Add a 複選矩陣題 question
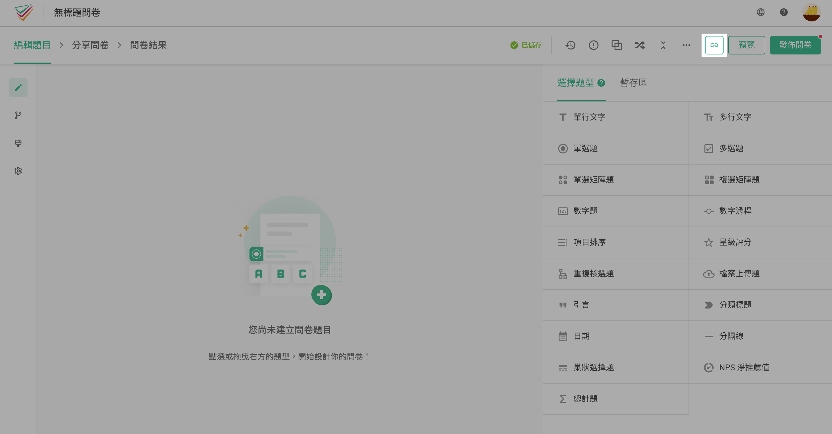The image size is (832, 434). click(x=760, y=180)
